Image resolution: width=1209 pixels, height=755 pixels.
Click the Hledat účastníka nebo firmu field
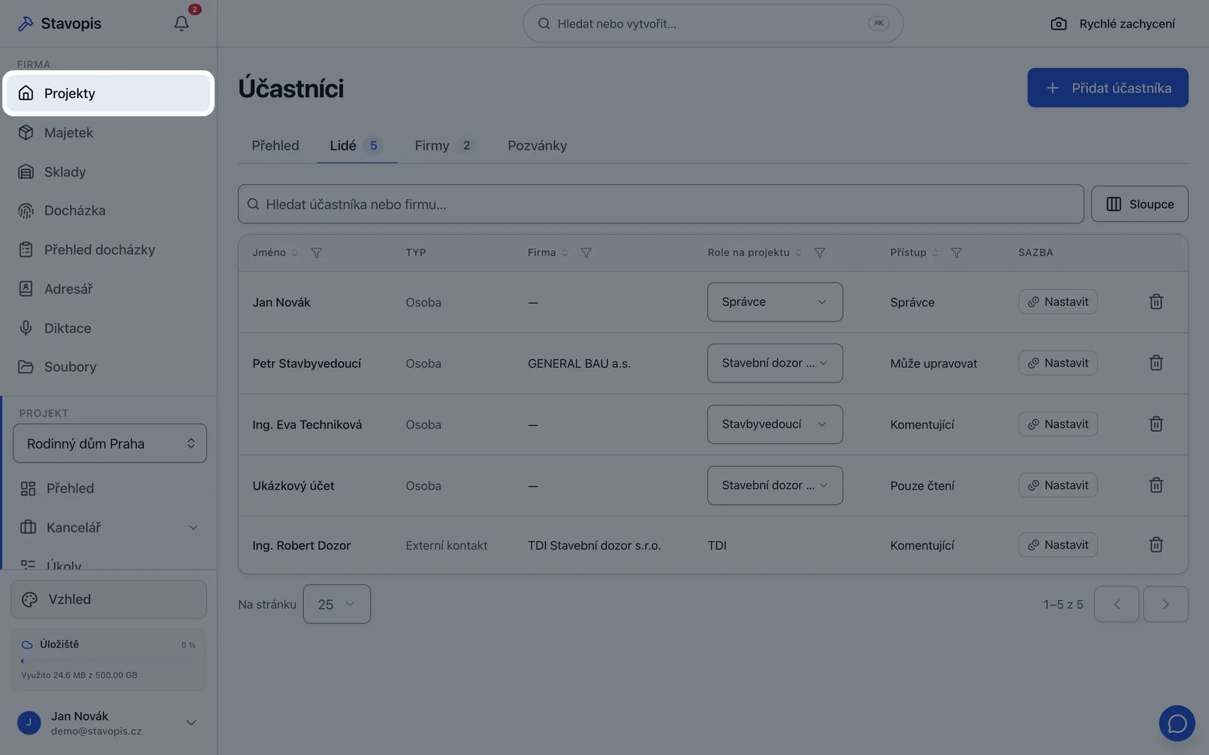click(661, 204)
